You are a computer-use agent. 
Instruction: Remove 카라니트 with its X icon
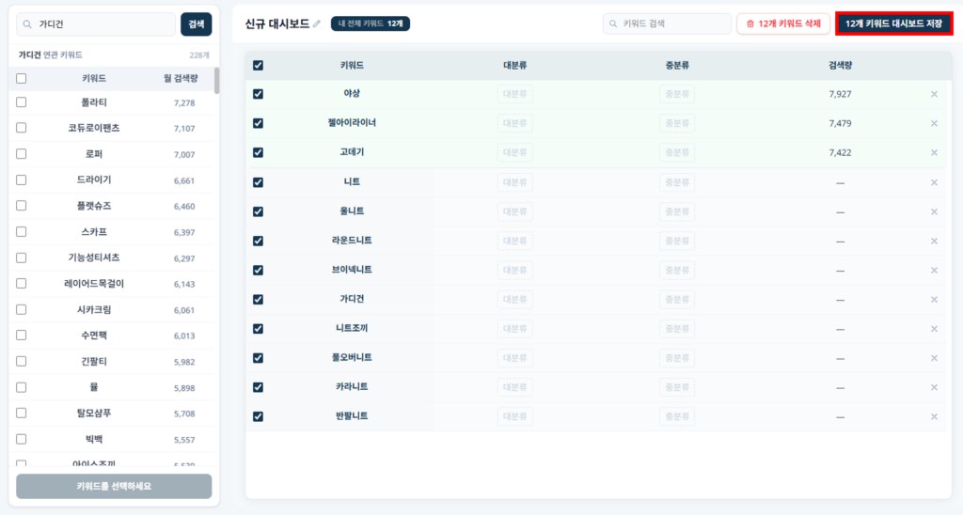tap(934, 387)
